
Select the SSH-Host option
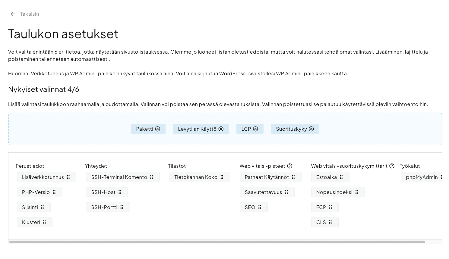[103, 192]
